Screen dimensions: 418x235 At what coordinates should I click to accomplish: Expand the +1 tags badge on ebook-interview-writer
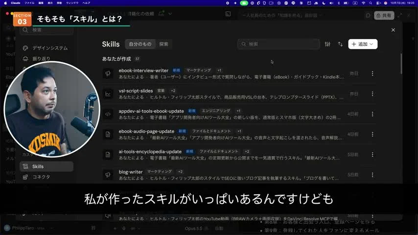(x=219, y=70)
